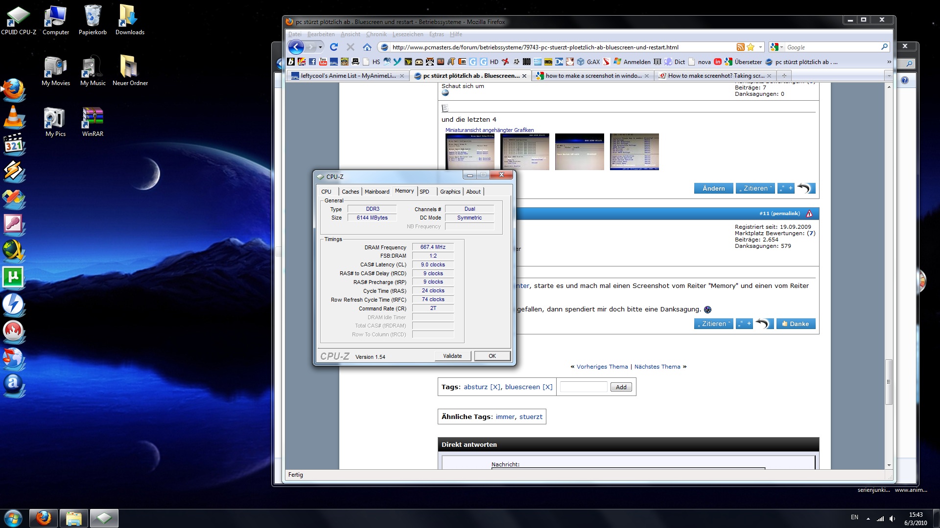Open the Neuer Ordner folder
The width and height of the screenshot is (940, 528).
(130, 71)
